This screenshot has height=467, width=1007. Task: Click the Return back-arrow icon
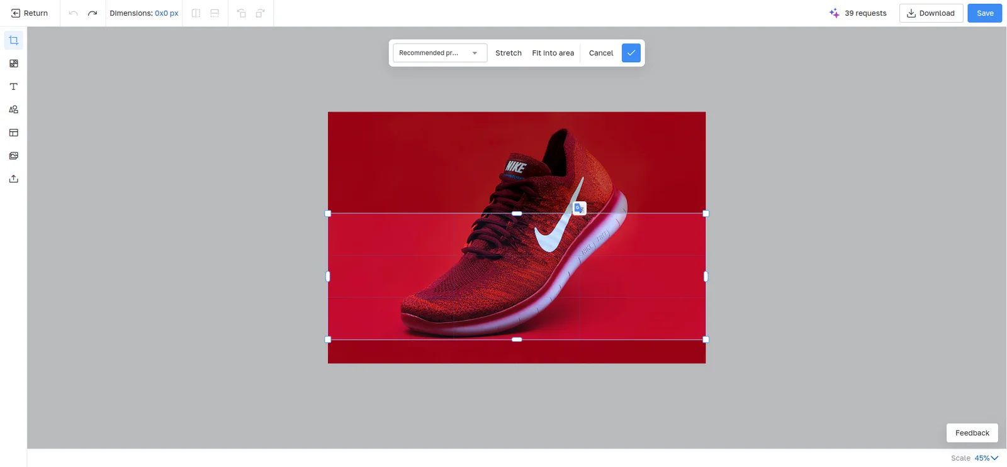(x=16, y=13)
